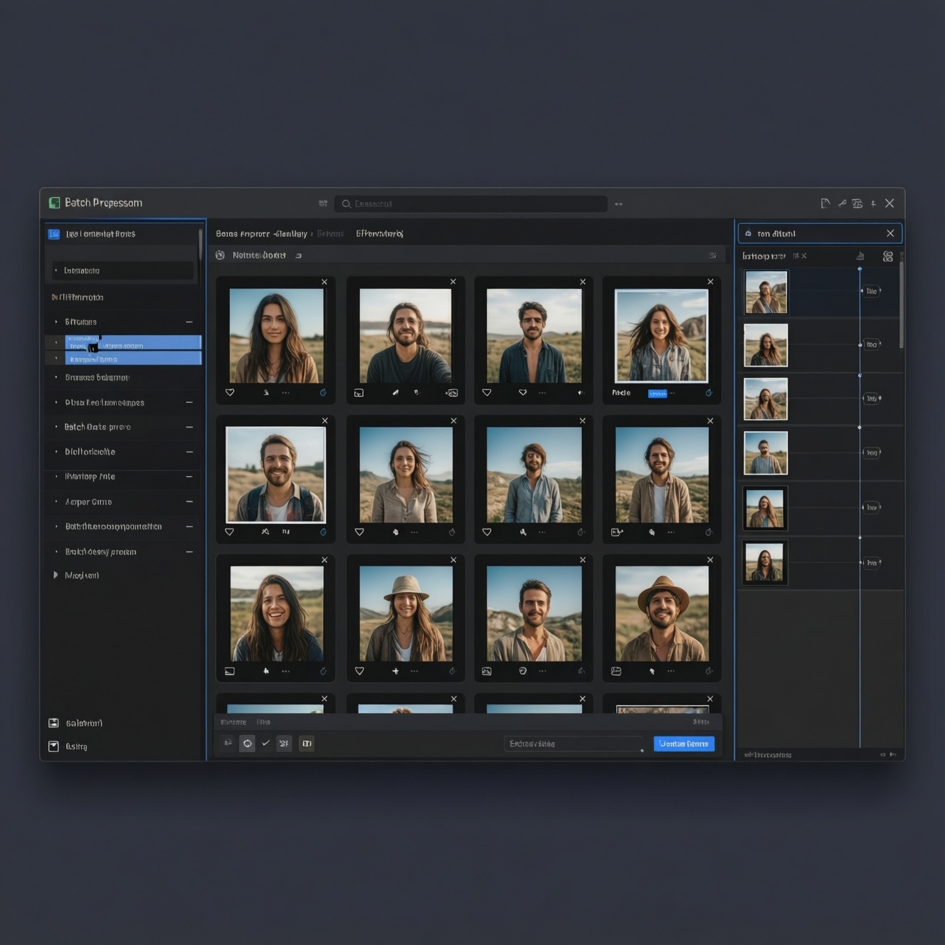Click blue rotate icon under long-dark-haired woman's photo

tap(323, 393)
